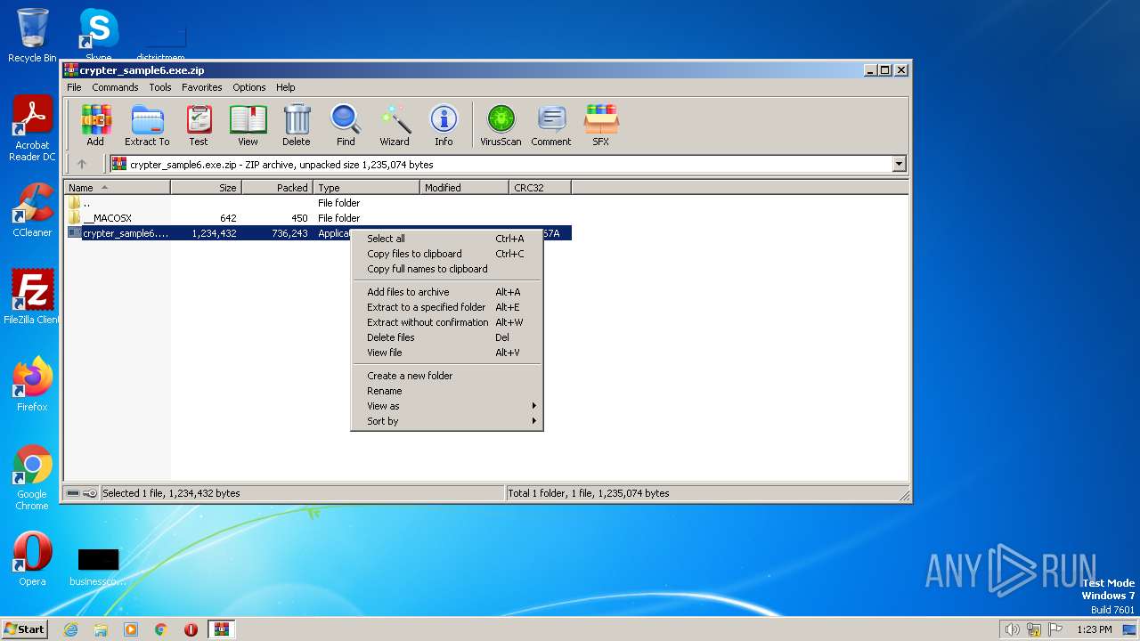Choose Copy full names to clipboard
1140x641 pixels.
pos(447,269)
